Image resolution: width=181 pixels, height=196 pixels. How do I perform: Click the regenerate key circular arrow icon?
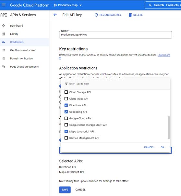point(96,15)
